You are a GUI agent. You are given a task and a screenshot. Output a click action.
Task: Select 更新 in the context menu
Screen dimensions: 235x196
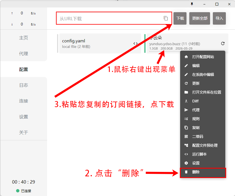point(196,83)
